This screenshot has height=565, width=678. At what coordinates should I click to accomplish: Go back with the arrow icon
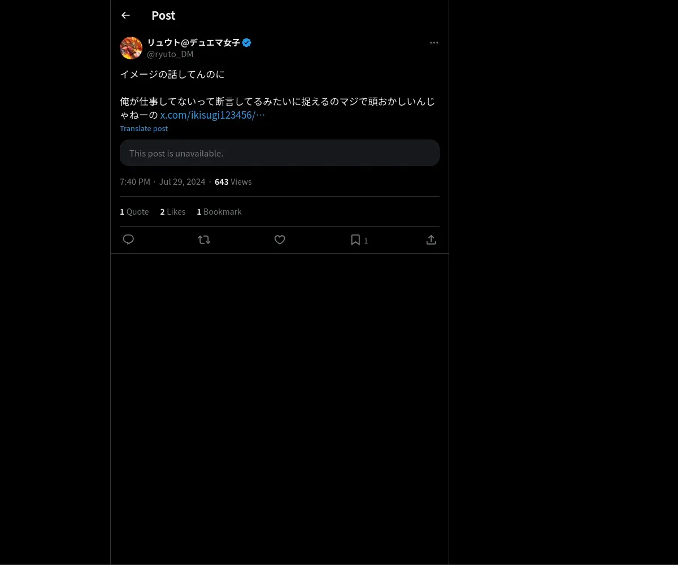(125, 15)
